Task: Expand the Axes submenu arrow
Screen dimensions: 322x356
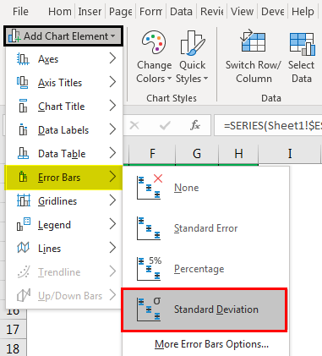Action: pos(112,58)
